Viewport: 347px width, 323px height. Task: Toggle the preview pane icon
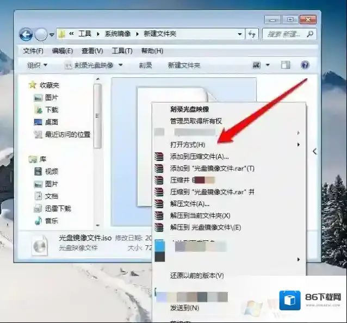pyautogui.click(x=286, y=65)
